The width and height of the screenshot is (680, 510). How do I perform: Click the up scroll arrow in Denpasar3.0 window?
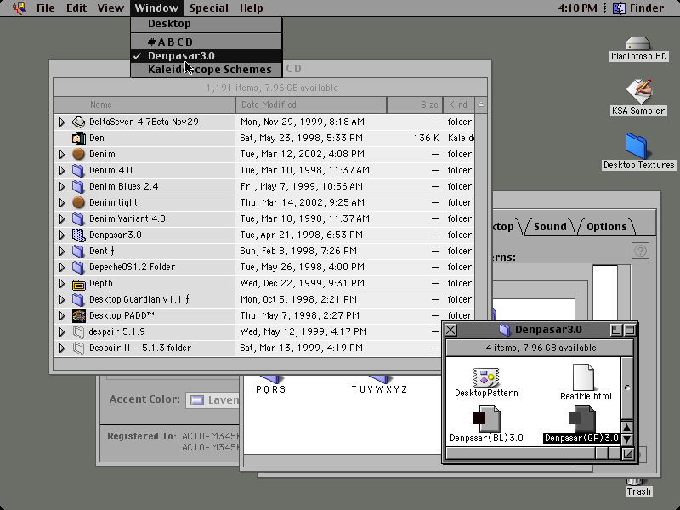click(x=626, y=428)
